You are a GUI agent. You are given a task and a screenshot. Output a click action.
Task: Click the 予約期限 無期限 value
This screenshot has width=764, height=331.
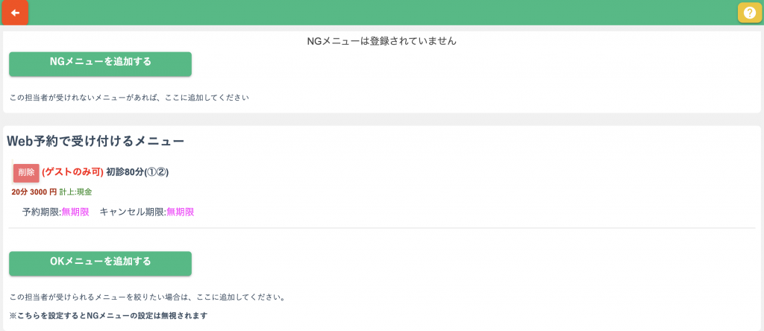[x=75, y=212]
